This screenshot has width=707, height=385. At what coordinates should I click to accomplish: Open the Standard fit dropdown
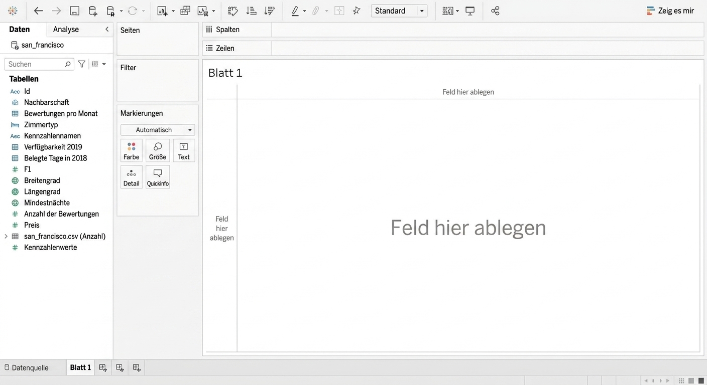[x=399, y=11]
